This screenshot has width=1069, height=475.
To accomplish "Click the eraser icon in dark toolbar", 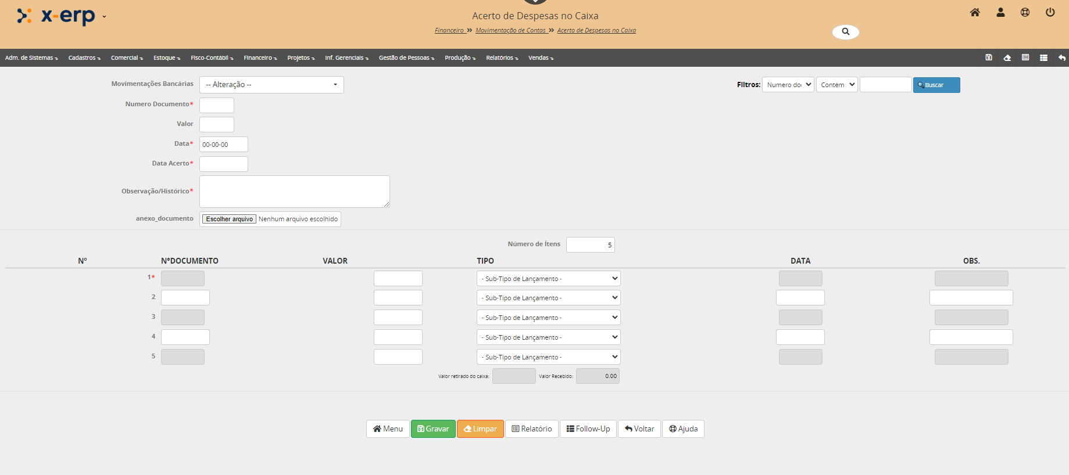I will [x=1007, y=57].
